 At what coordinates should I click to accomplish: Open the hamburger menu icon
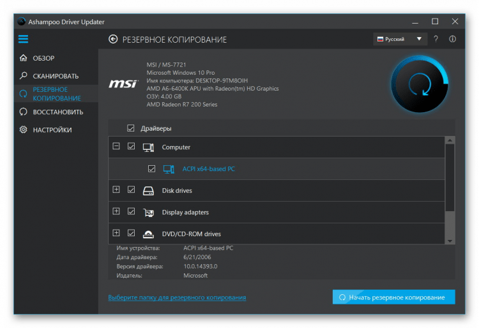[23, 39]
